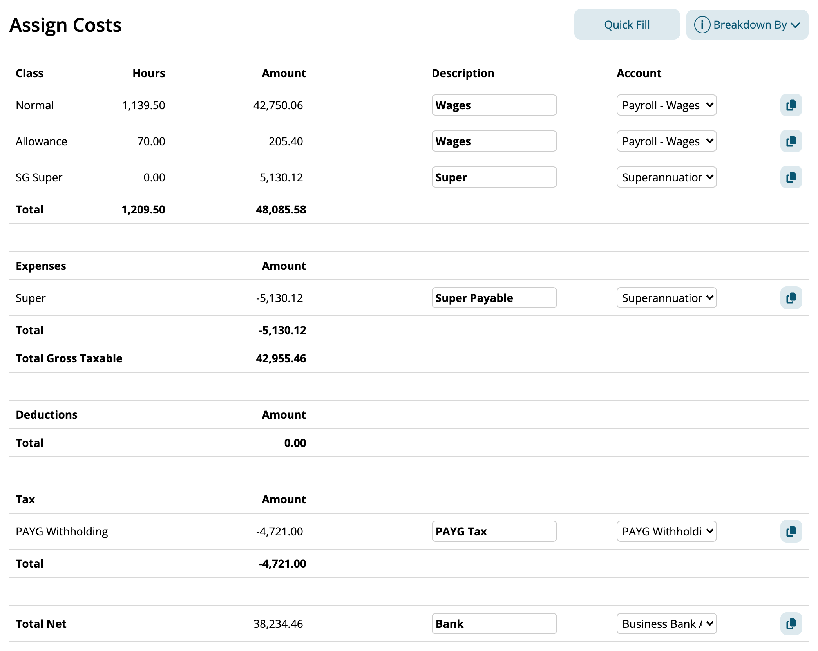The width and height of the screenshot is (818, 651).
Task: Edit the Wages description for Allowance
Action: (x=494, y=141)
